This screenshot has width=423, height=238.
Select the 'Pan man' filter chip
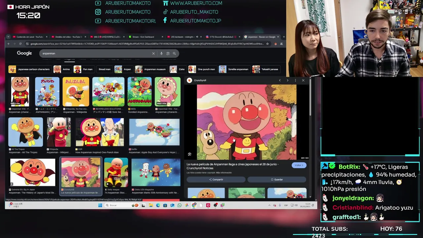click(x=84, y=69)
